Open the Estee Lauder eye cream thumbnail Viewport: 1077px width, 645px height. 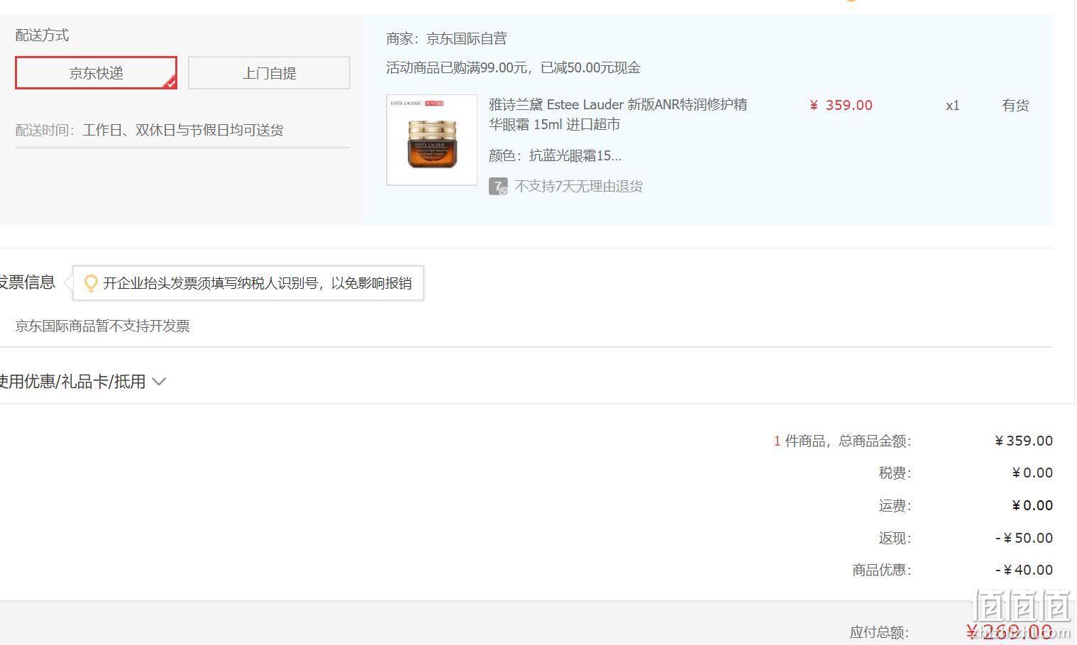[x=431, y=140]
